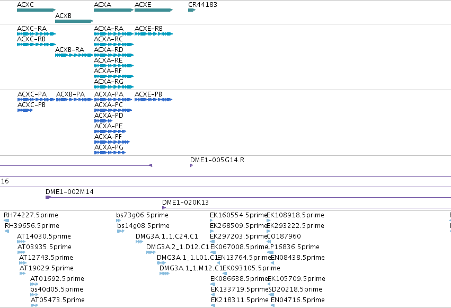
Task: Click EST EK086638.5prime
Action: 213,284
